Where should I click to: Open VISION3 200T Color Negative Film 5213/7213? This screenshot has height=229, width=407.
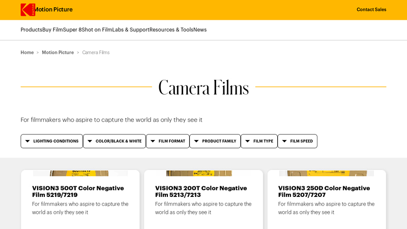(x=201, y=192)
